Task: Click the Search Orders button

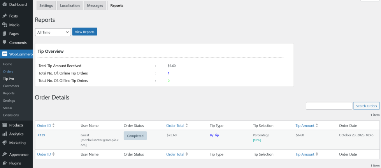Action: click(x=366, y=106)
